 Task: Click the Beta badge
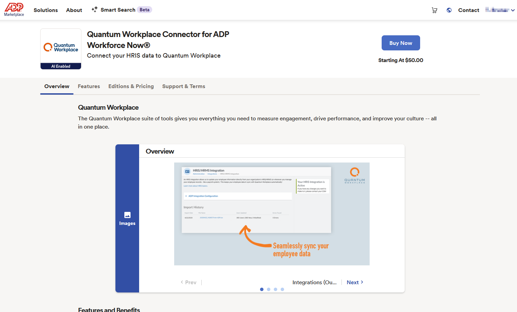point(145,10)
